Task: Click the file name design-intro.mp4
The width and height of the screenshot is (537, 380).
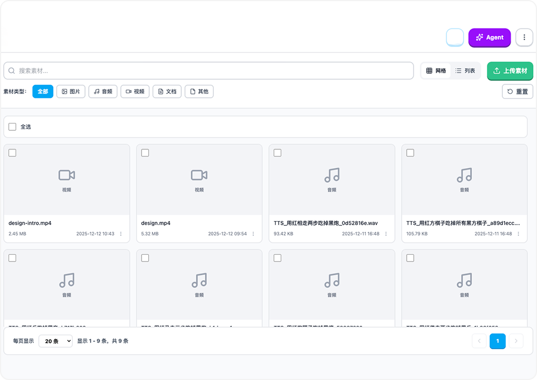Action: (30, 223)
